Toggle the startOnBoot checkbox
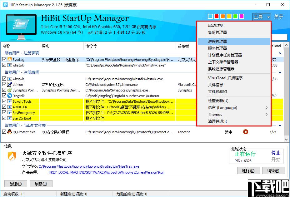Screen dimensions: 290x197 [4, 118]
